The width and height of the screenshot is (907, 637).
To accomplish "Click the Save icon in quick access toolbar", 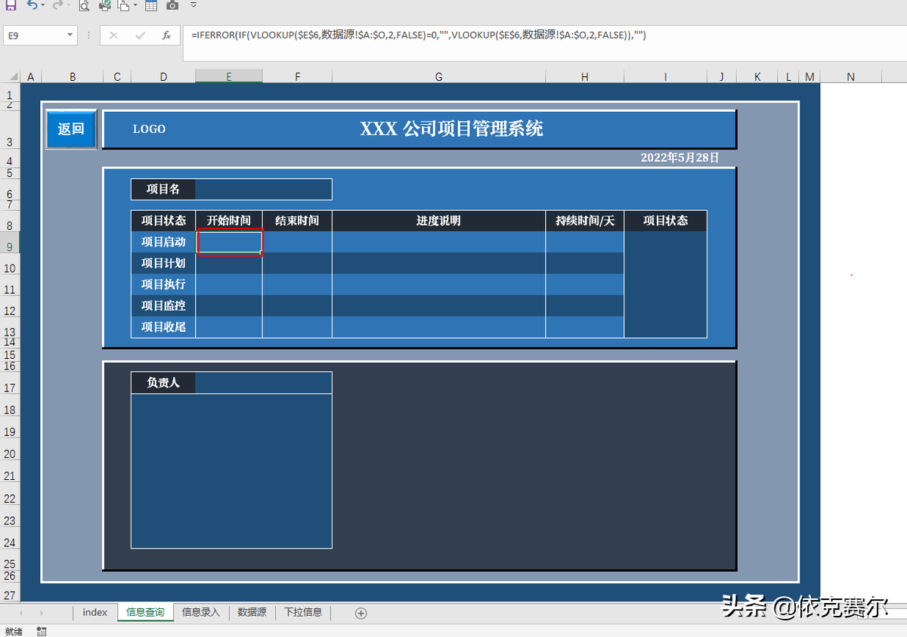I will [x=11, y=5].
